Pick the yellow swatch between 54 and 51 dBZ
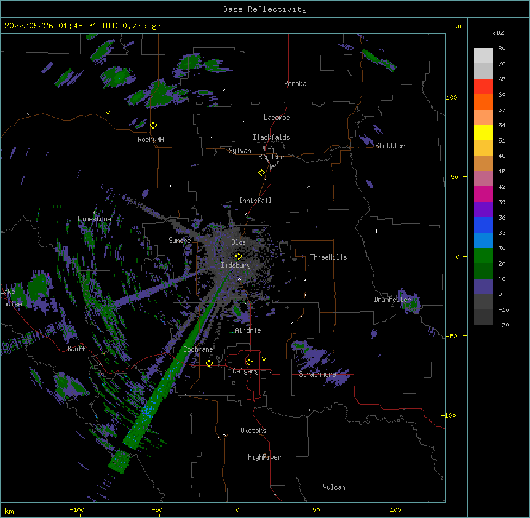The width and height of the screenshot is (530, 518). pos(483,132)
